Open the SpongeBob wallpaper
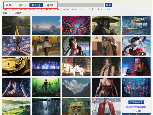153x115 pixels. (76, 106)
